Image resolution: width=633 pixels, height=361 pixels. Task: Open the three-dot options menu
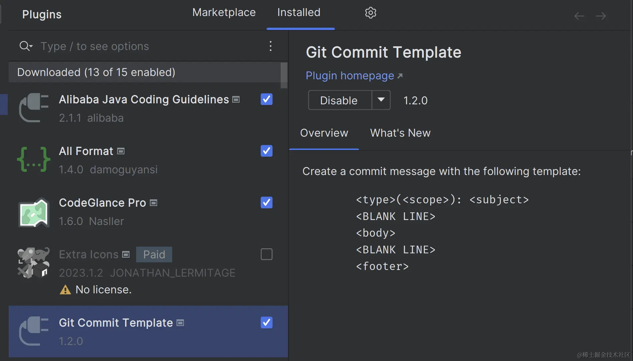[x=271, y=46]
